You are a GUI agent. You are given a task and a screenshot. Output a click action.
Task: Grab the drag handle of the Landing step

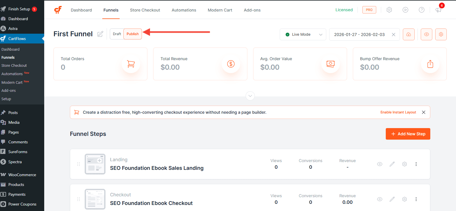coord(79,164)
